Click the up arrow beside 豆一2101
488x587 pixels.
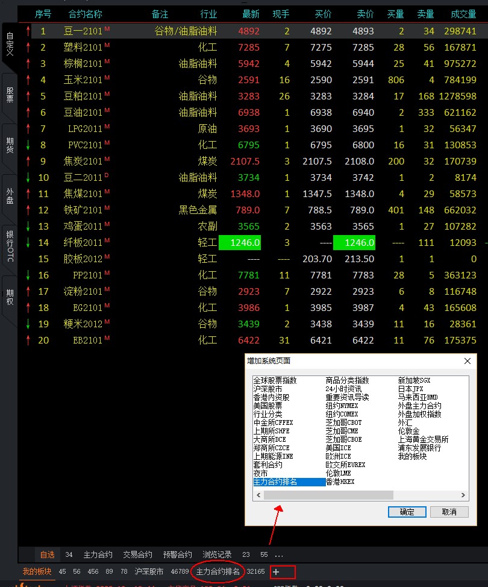[28, 31]
